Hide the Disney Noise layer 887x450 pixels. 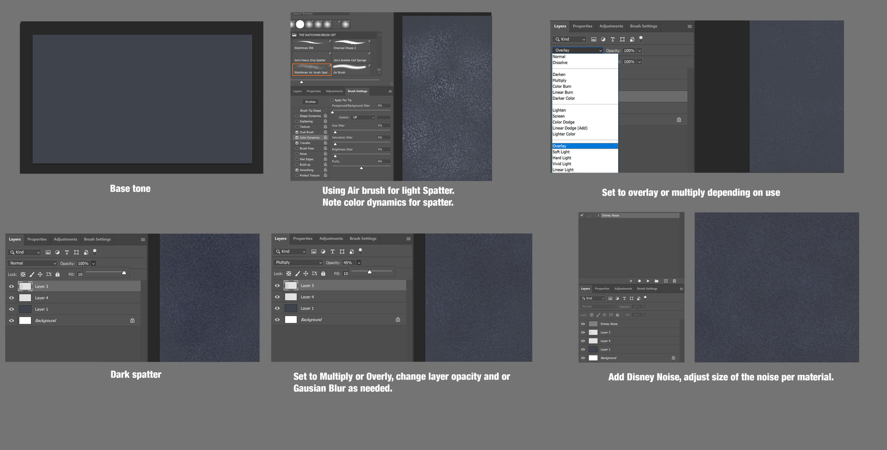point(583,324)
